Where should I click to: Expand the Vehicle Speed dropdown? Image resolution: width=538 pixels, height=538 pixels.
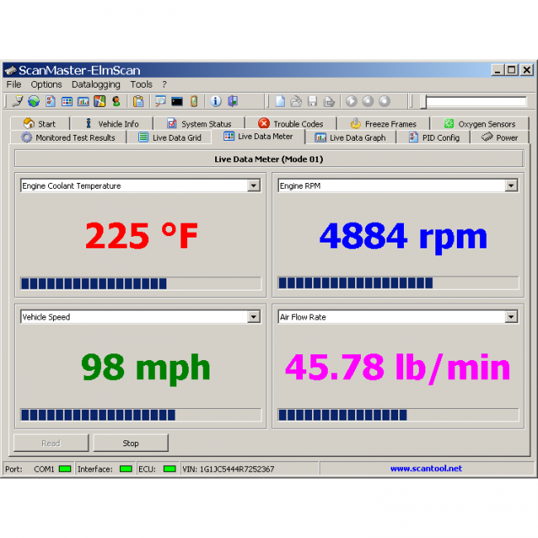(254, 317)
